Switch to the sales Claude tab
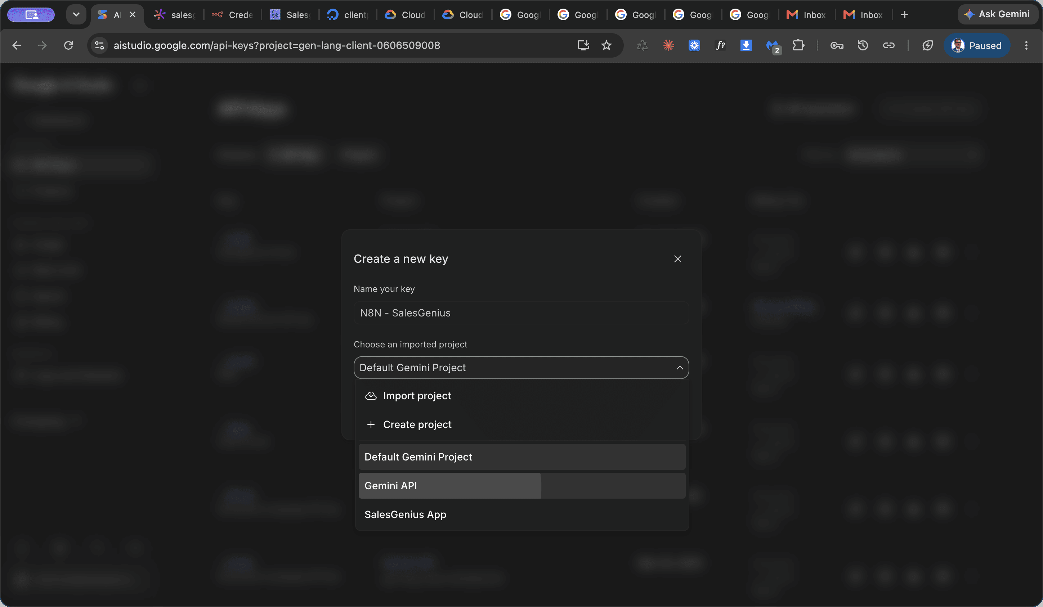1043x607 pixels. coord(175,15)
